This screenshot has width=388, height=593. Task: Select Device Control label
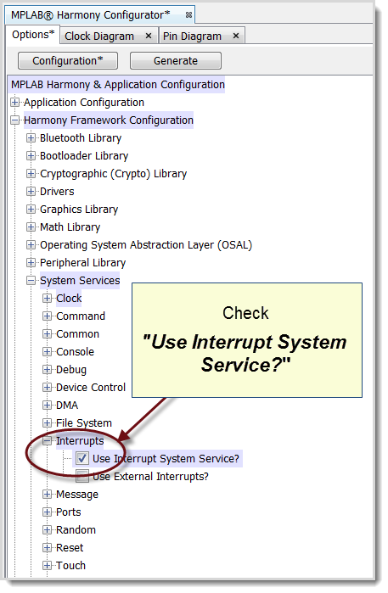91,387
